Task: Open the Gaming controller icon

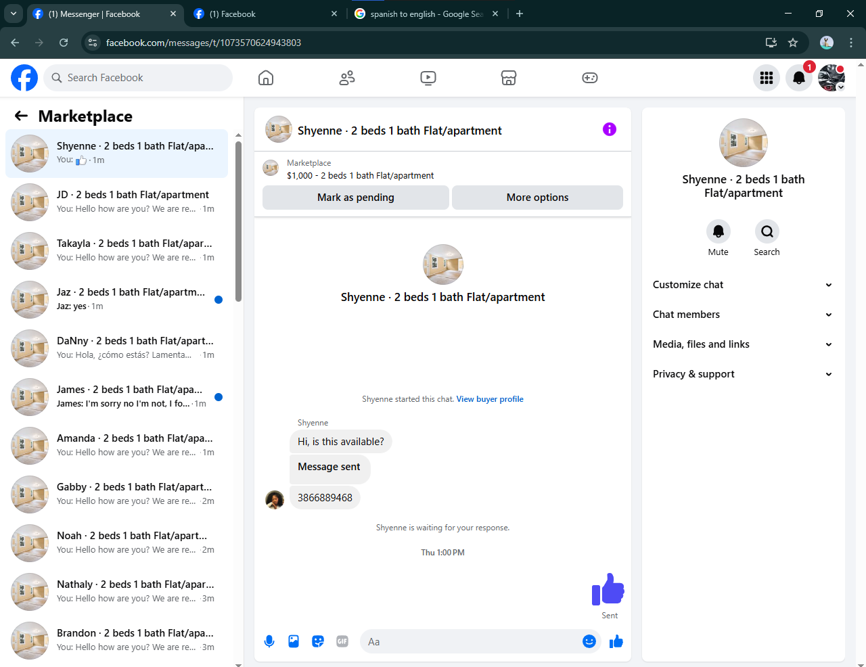Action: (x=590, y=78)
